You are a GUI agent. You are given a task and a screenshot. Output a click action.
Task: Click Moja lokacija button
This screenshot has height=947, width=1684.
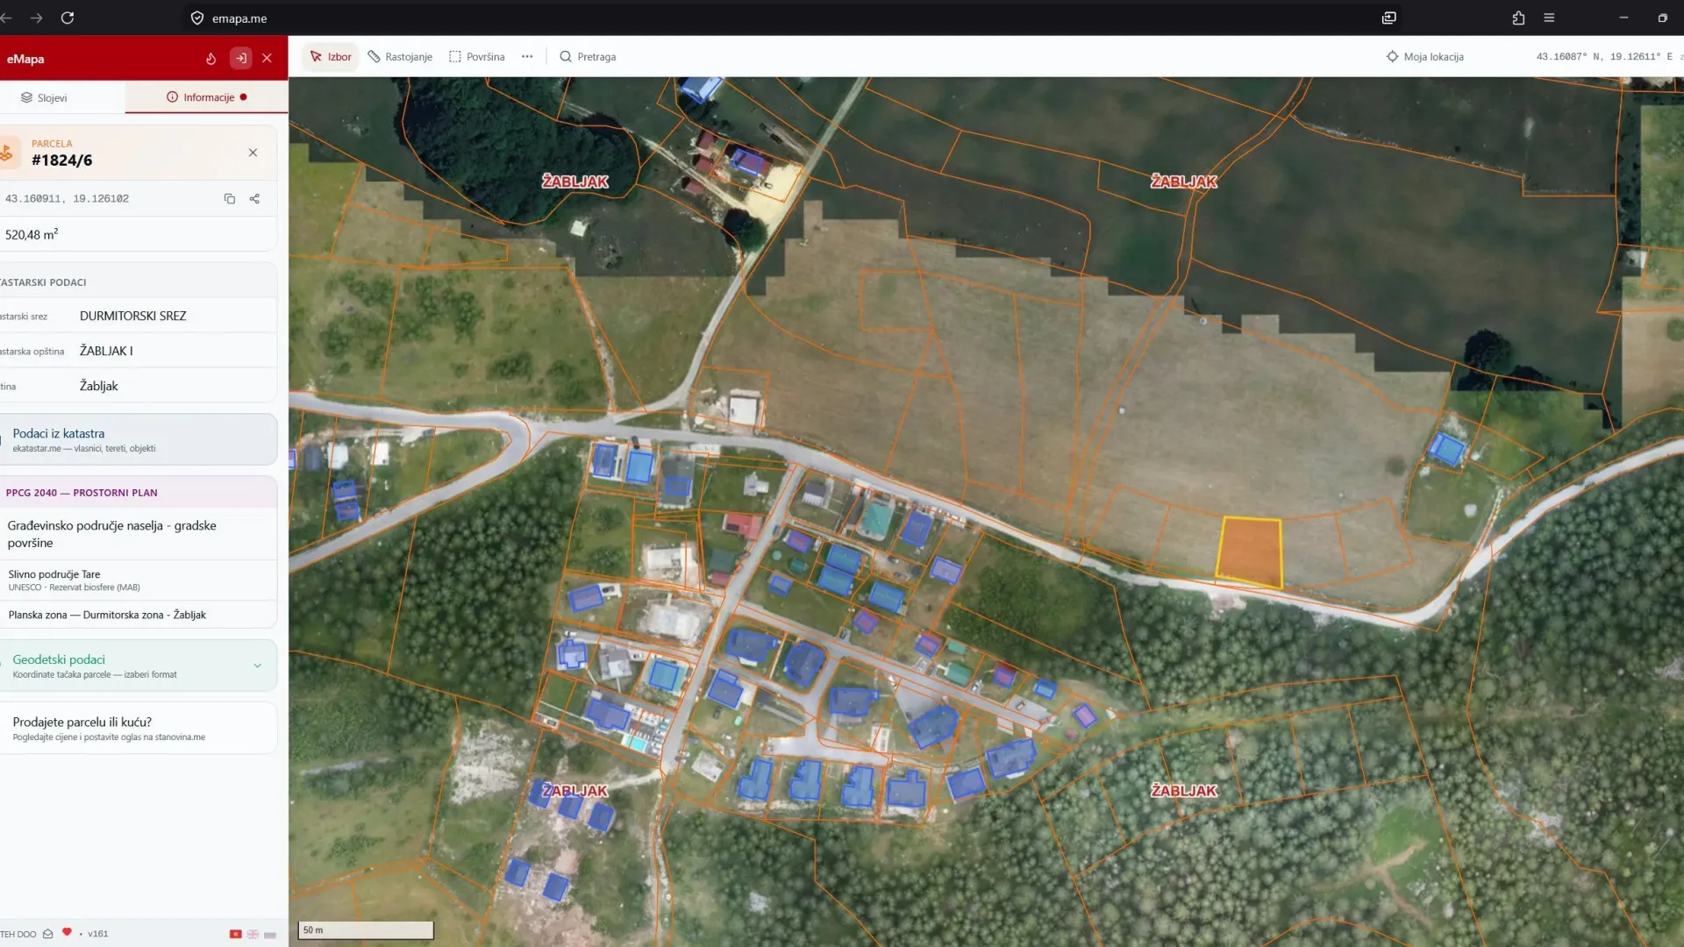click(x=1424, y=57)
